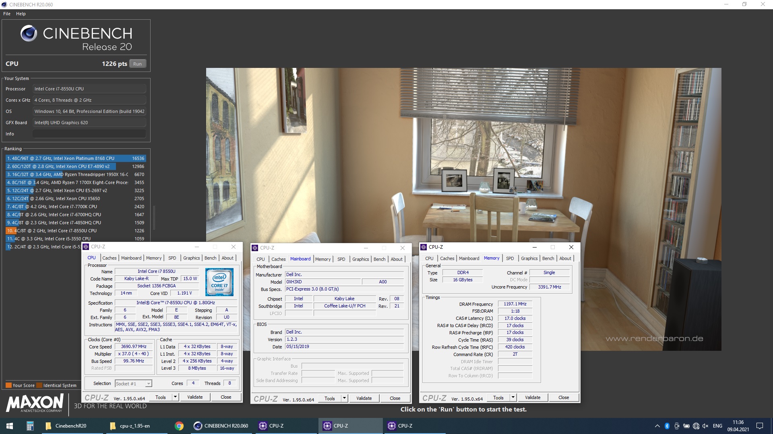Image resolution: width=773 pixels, height=434 pixels.
Task: Click the Meet Now camera tray icon
Action: tap(676, 426)
